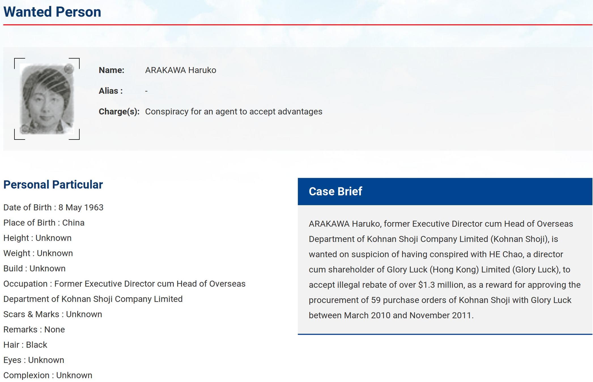Click the conspiracy charge description text
Screen dimensions: 593x382
[x=233, y=112]
